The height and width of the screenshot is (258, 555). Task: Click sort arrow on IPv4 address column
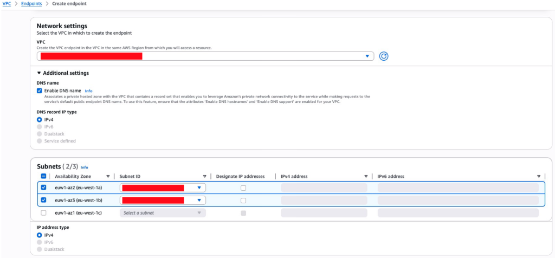point(367,176)
